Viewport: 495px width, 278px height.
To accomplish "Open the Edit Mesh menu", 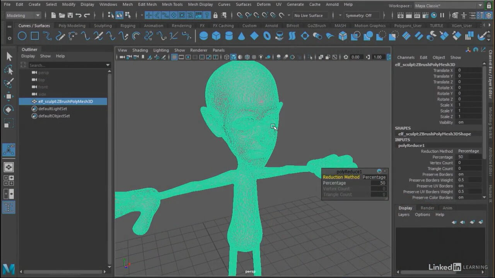I will coord(147,5).
